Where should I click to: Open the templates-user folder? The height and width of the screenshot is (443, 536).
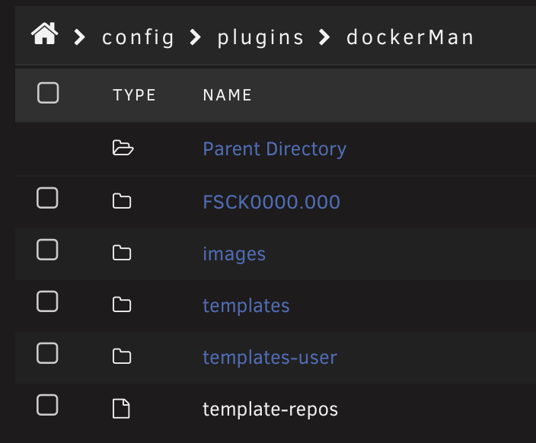[270, 358]
